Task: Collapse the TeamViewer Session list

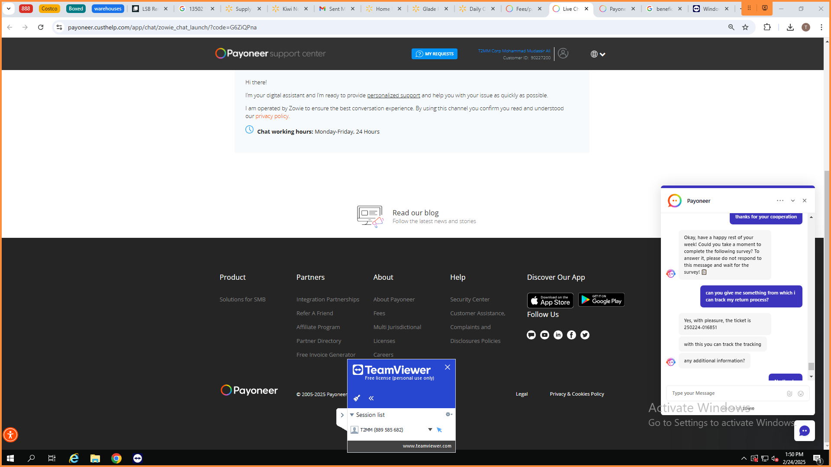Action: click(352, 415)
